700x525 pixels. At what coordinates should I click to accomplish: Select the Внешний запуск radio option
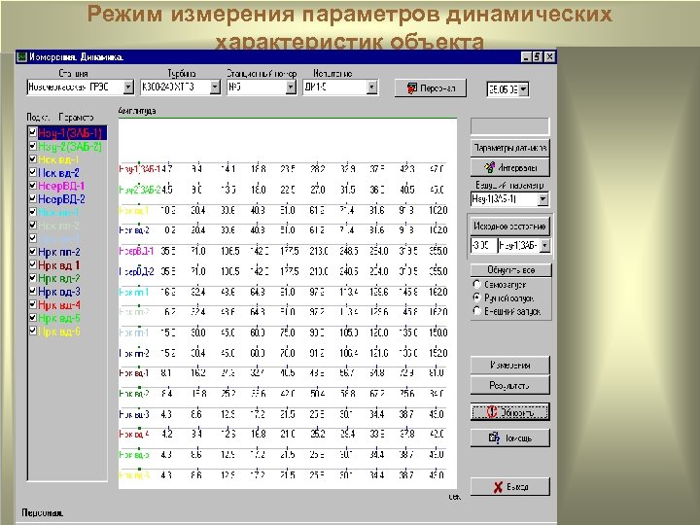pyautogui.click(x=476, y=311)
